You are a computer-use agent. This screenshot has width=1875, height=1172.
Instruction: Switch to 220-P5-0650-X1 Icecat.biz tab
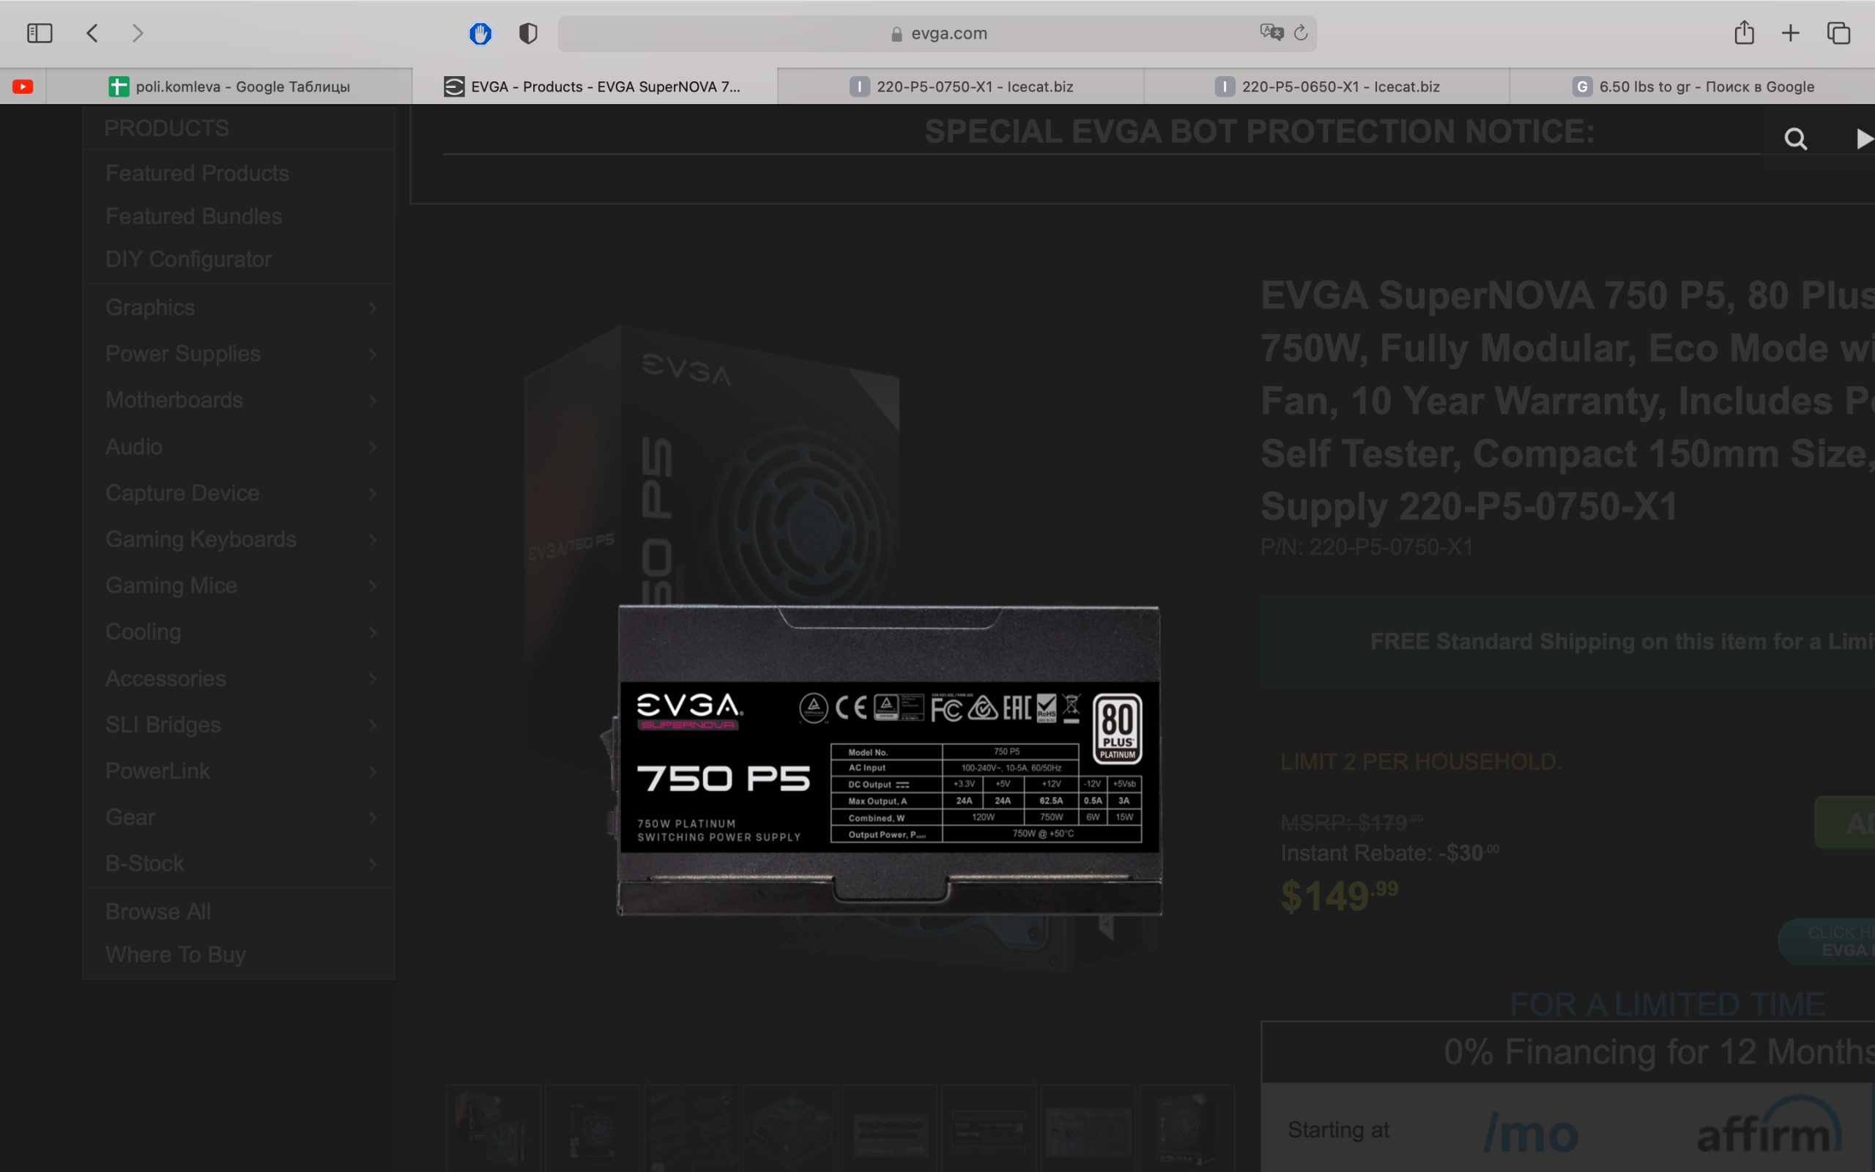tap(1326, 87)
